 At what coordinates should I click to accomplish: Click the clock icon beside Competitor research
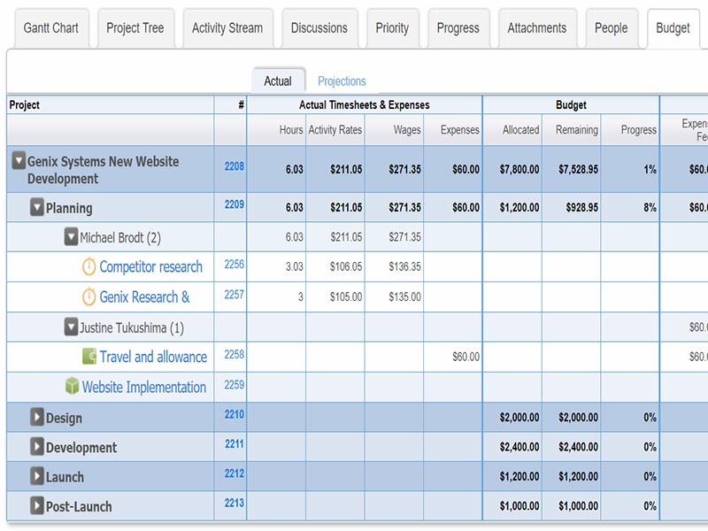point(89,266)
